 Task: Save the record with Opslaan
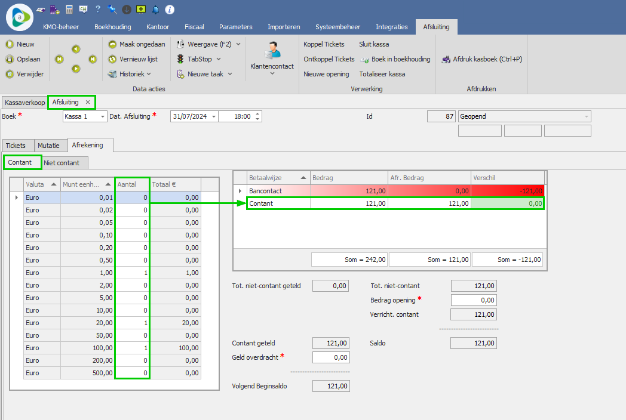pyautogui.click(x=23, y=59)
